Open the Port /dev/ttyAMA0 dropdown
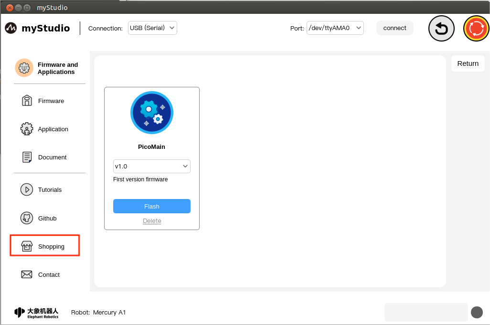The width and height of the screenshot is (490, 325). point(335,28)
